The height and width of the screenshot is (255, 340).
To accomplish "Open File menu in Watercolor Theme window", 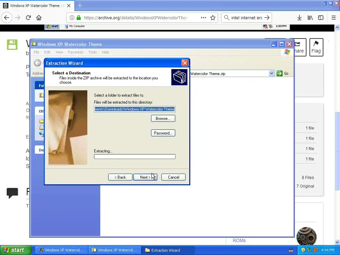I will coord(36,52).
